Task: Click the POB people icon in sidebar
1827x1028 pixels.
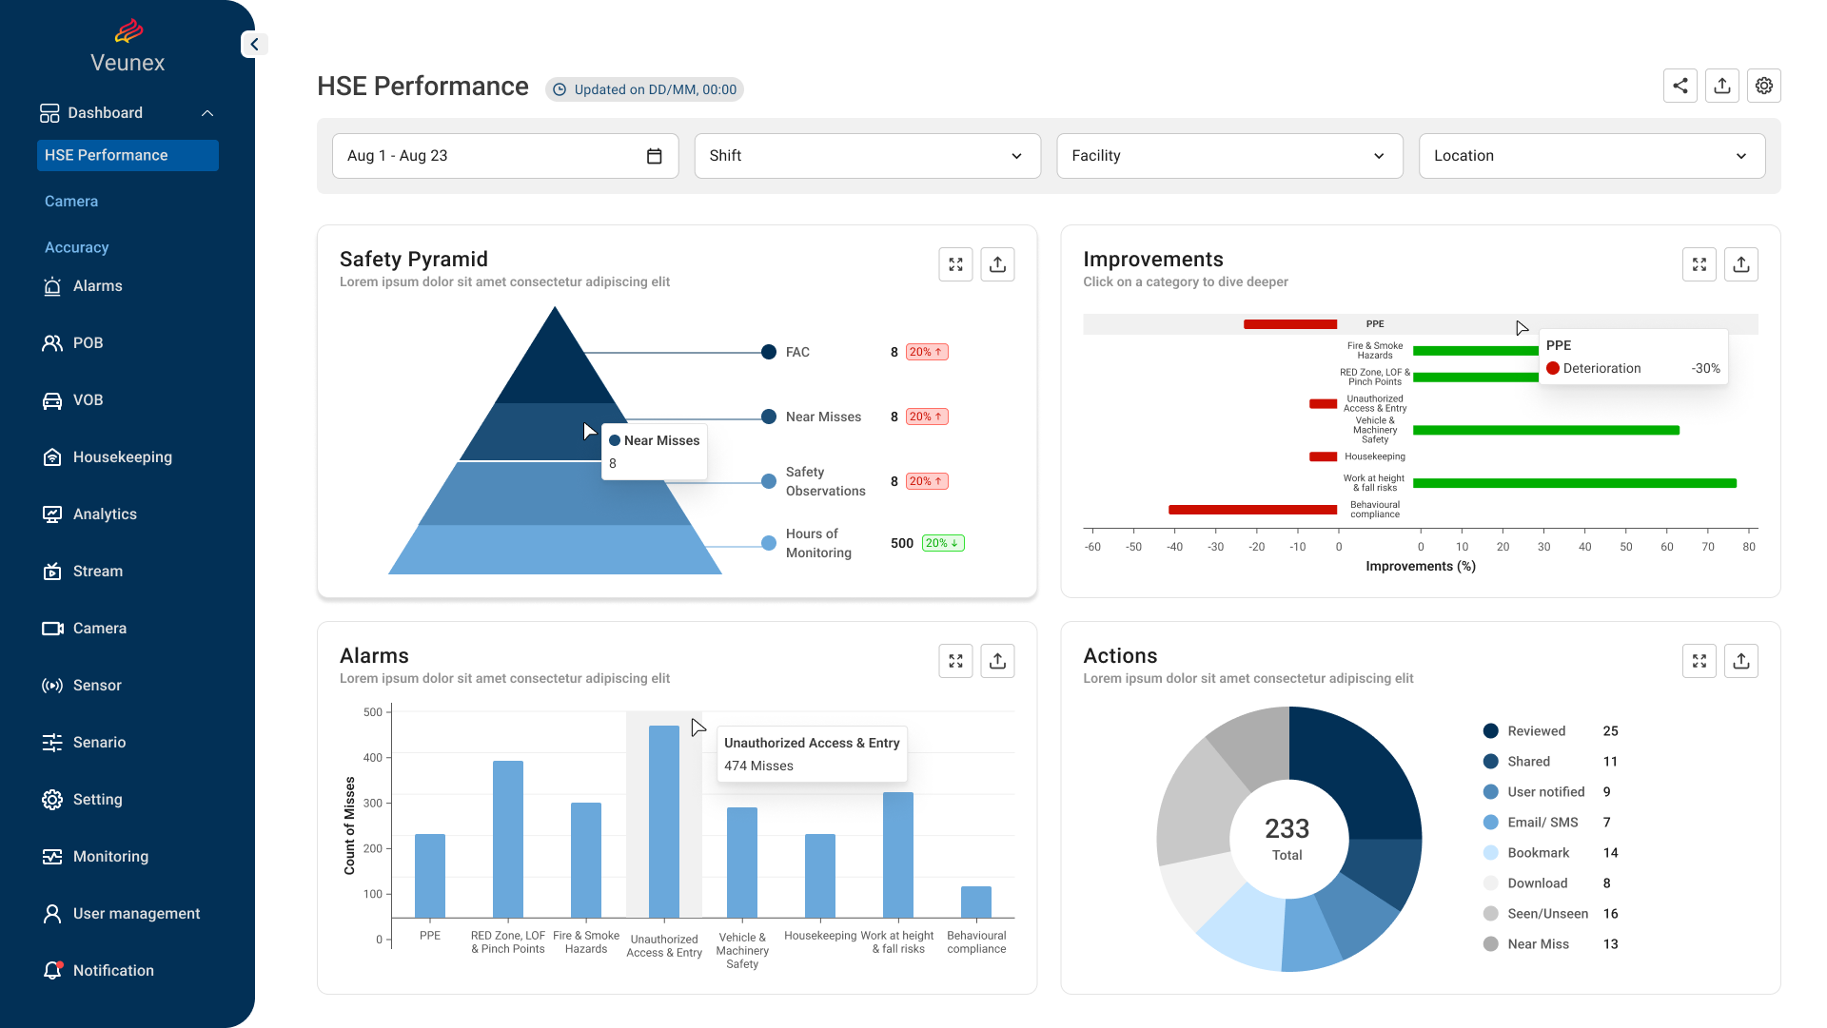Action: [x=52, y=343]
